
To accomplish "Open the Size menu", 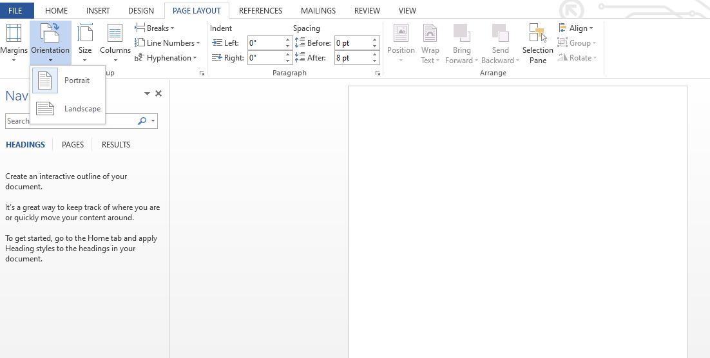I will click(x=84, y=43).
